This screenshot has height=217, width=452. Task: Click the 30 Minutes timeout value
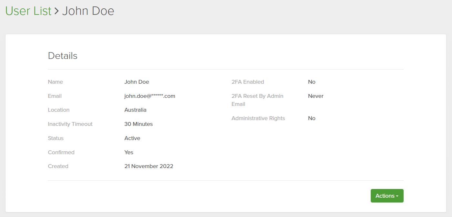[138, 124]
